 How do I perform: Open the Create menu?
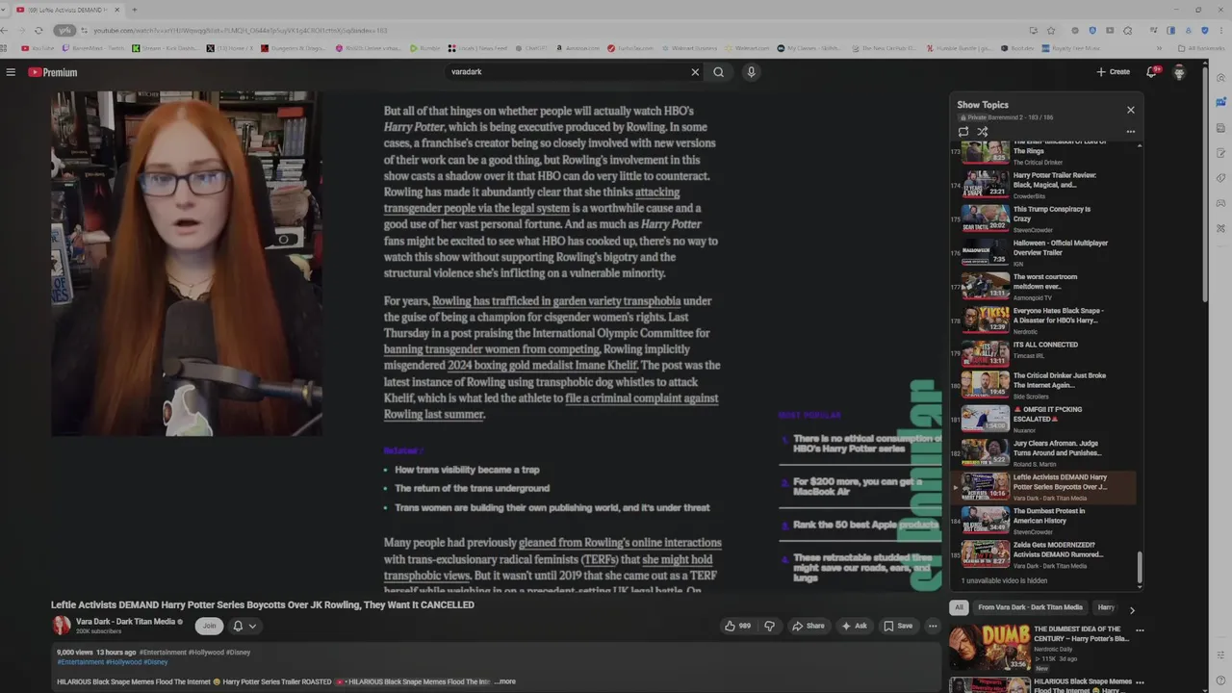point(1113,72)
